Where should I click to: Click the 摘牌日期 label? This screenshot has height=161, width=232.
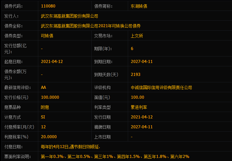click(103, 127)
